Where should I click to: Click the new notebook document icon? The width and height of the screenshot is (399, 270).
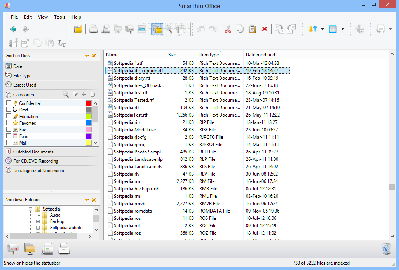[x=13, y=43]
